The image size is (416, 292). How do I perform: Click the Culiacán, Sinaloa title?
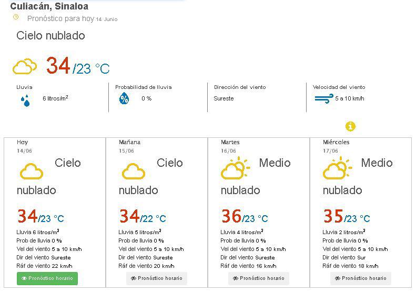[49, 6]
